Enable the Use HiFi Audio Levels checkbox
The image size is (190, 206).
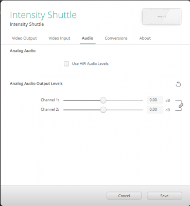pos(66,64)
